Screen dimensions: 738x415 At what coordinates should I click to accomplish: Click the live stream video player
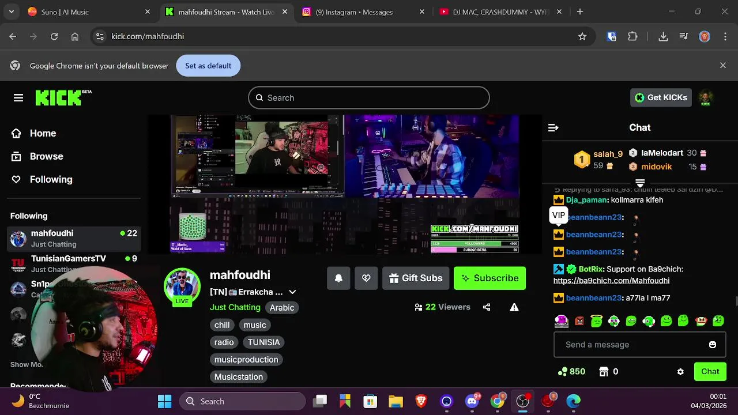345,184
